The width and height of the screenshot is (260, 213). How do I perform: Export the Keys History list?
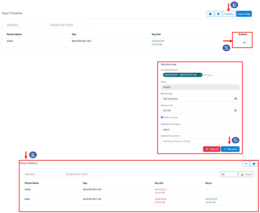click(x=246, y=174)
